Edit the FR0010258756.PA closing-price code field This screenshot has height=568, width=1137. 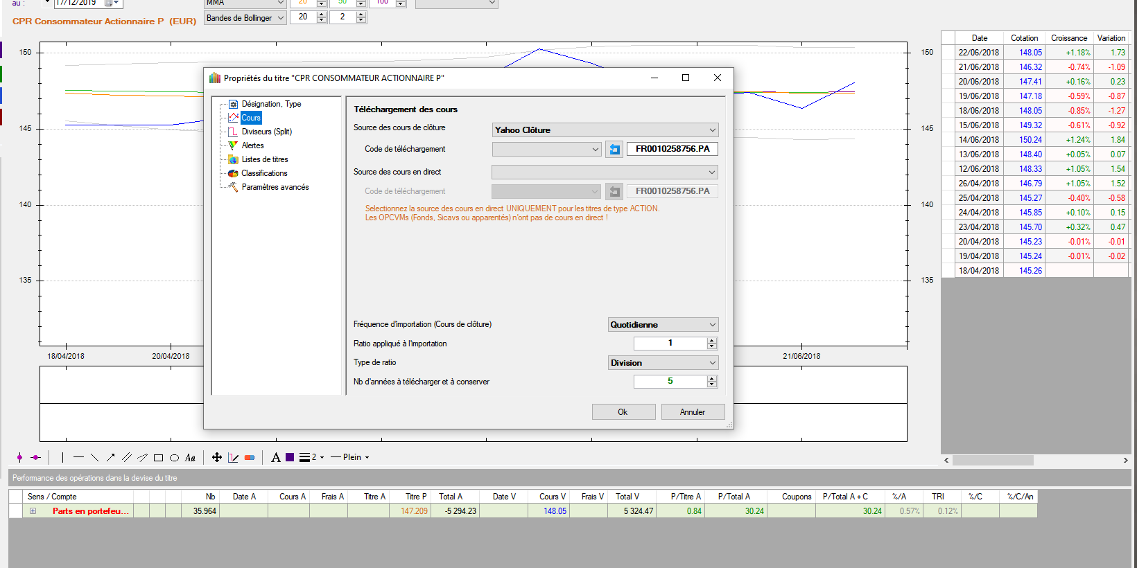click(x=672, y=149)
